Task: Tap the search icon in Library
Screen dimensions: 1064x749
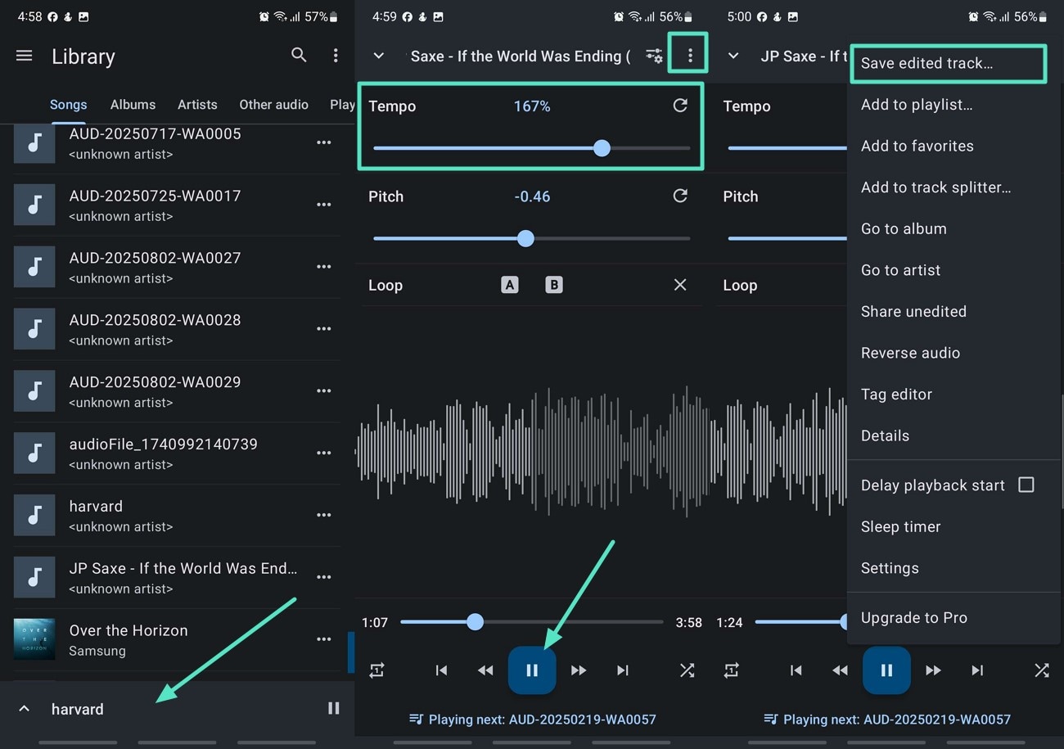Action: (299, 55)
